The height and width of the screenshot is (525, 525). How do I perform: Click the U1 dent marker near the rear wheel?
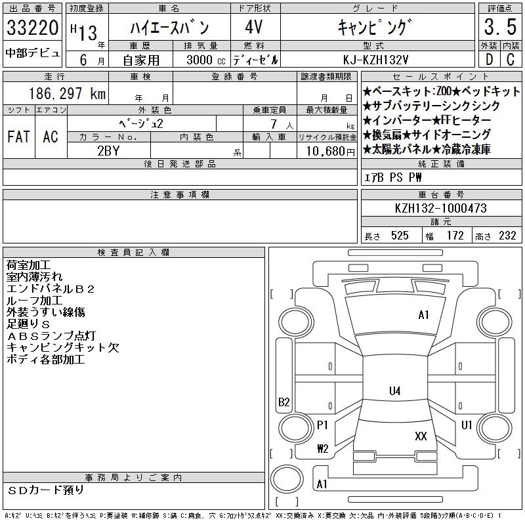point(467,425)
